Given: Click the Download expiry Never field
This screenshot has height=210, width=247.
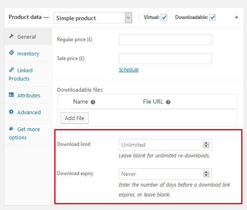Looking at the screenshot, I should point(165,174).
